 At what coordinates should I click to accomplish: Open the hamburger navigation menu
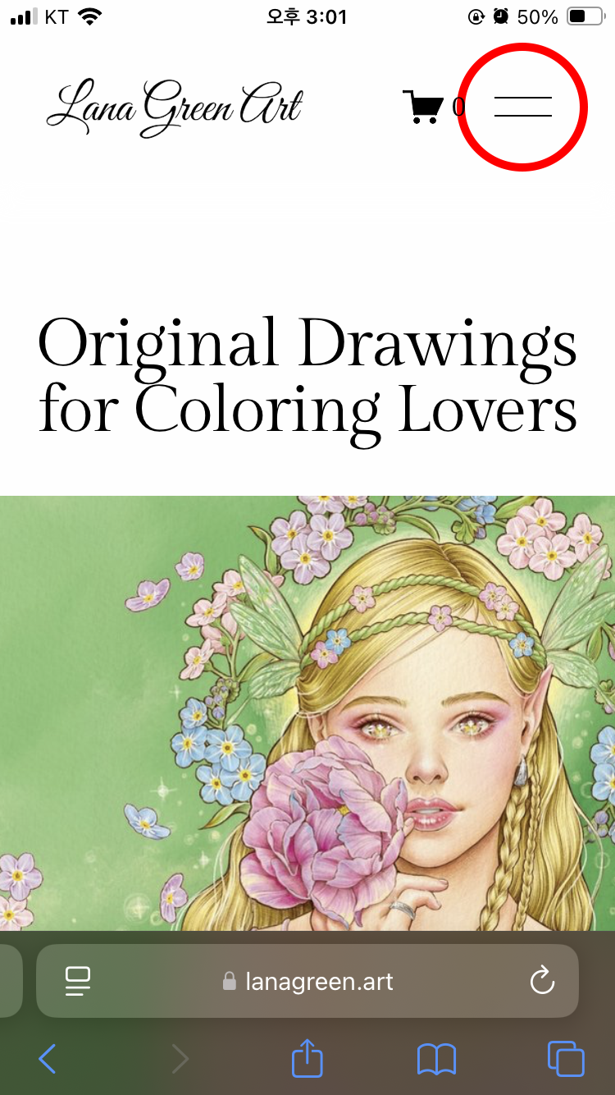(523, 107)
